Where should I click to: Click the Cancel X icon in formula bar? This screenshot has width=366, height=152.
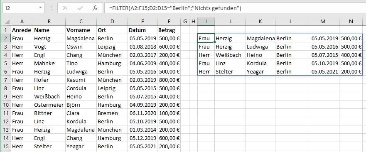[x=65, y=8]
